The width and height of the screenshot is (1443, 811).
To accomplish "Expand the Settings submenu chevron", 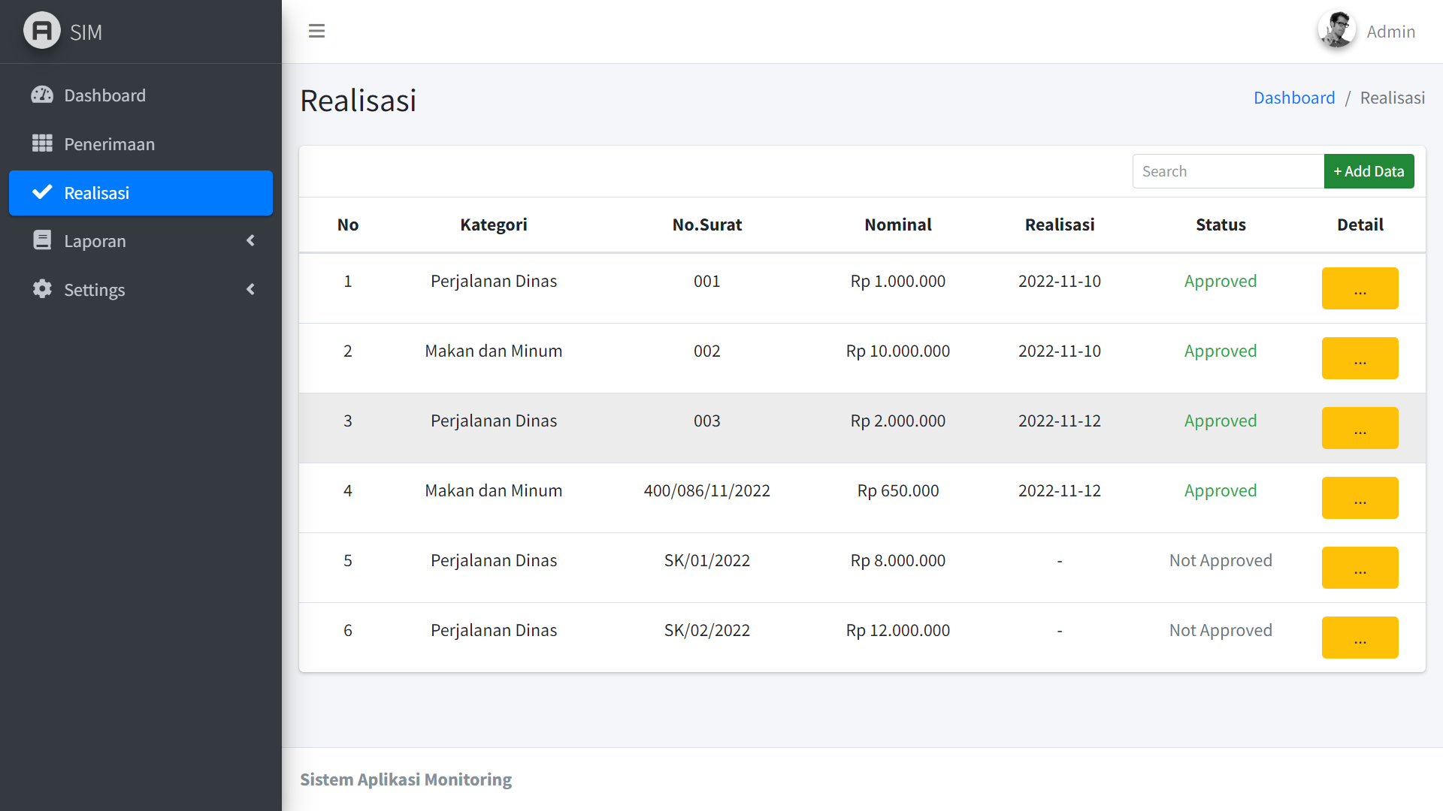I will (250, 289).
